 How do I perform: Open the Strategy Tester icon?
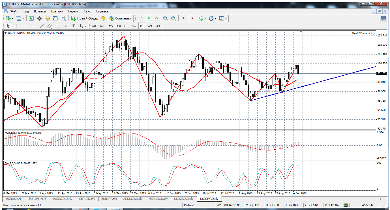pyautogui.click(x=63, y=18)
